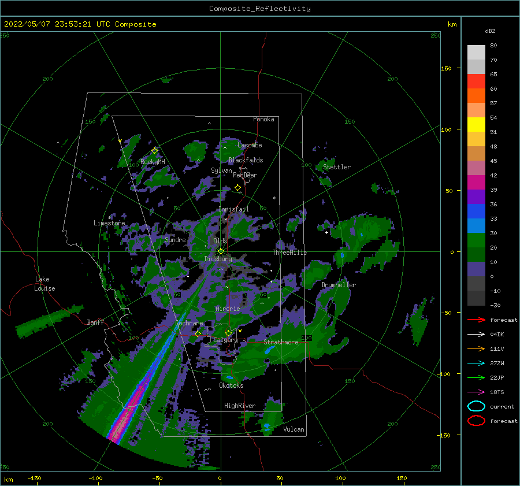Click the Drumheller label
Viewport: 520px width, 486px height.
click(x=339, y=285)
